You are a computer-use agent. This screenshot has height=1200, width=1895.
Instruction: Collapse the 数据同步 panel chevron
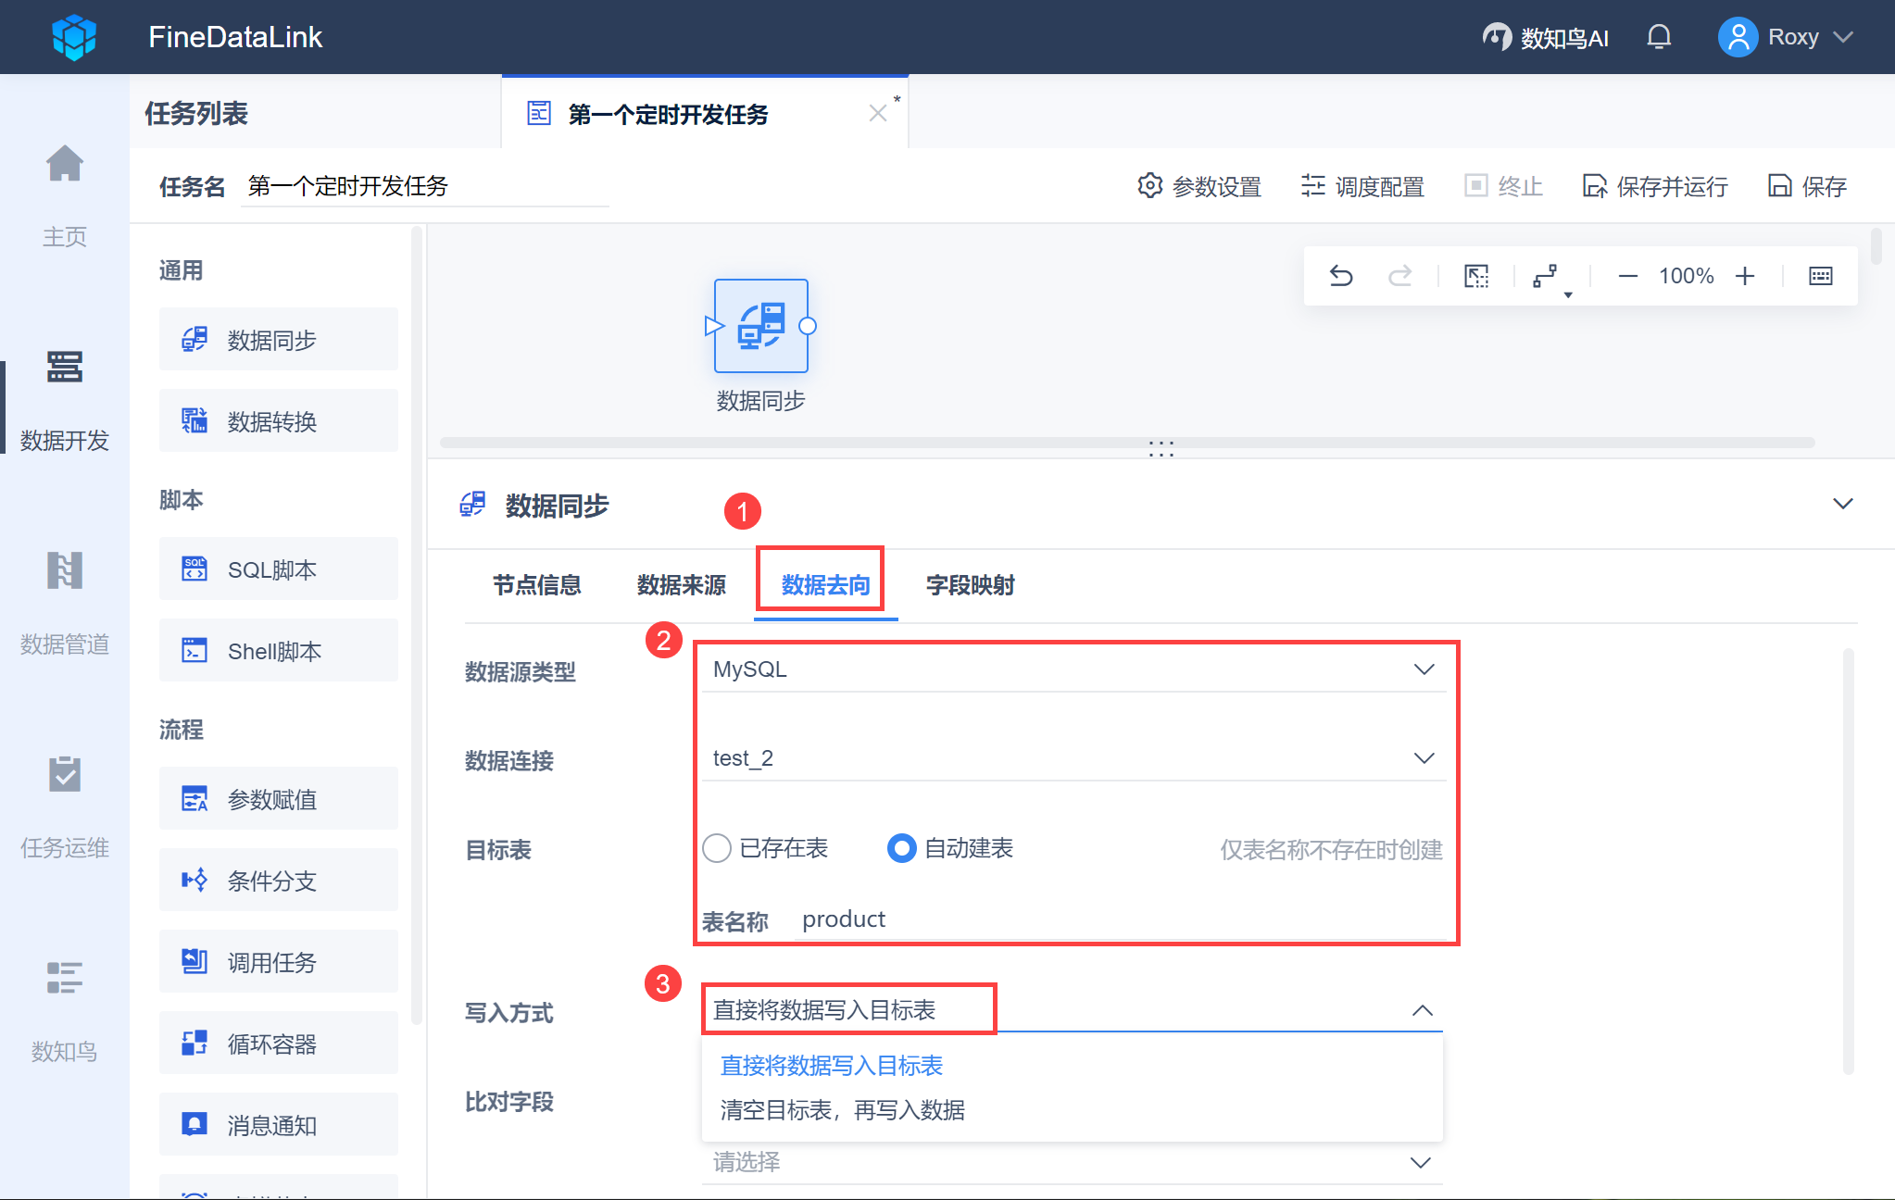1842,504
